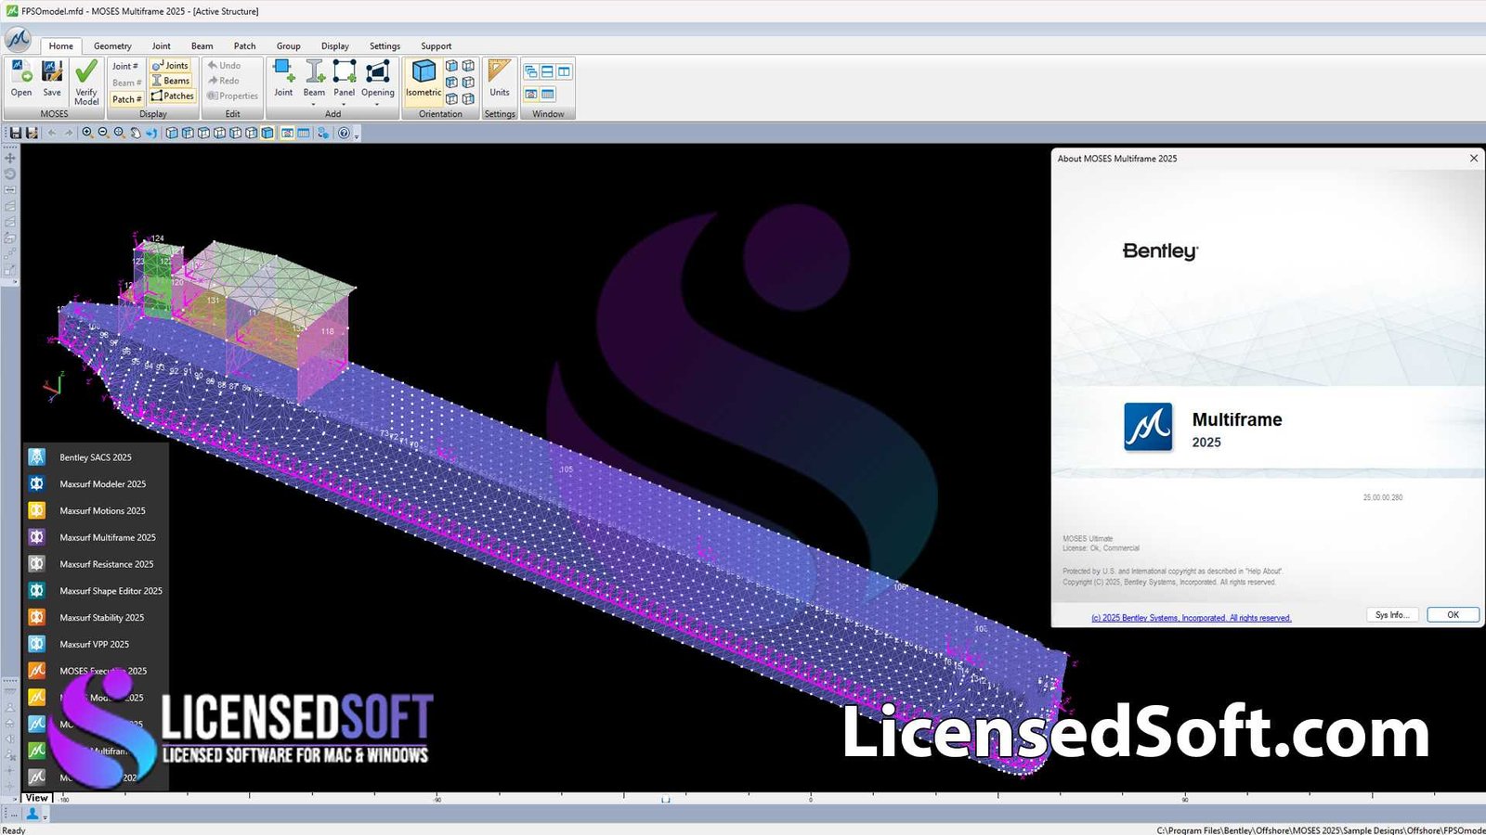1486x835 pixels.
Task: Toggle Patch # labels display
Action: click(x=125, y=99)
